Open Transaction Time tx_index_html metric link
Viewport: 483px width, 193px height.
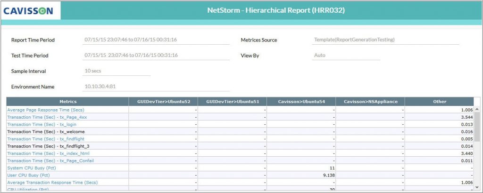tap(49, 153)
